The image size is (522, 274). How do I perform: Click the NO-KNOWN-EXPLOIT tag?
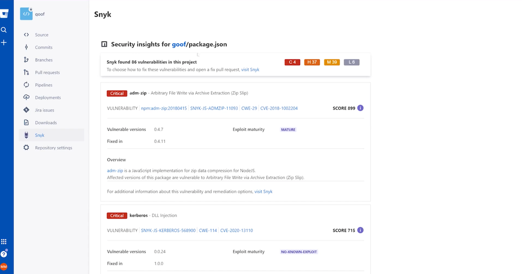coord(299,252)
